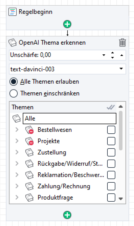Expand the Produktfrage tree node
This screenshot has height=226, width=134.
coord(17,197)
